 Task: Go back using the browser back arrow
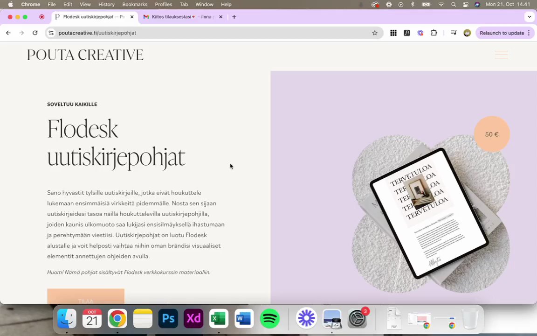click(x=8, y=33)
